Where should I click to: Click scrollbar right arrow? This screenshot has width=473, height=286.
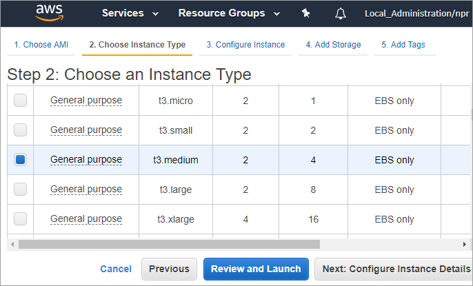[464, 244]
